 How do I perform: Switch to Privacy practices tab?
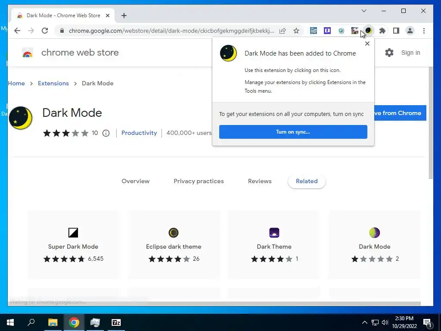coord(199,181)
